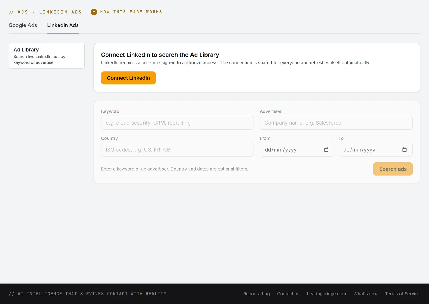Click the 'LinkedIn requires a one-time sign-in' description
This screenshot has height=304, width=429.
click(235, 63)
